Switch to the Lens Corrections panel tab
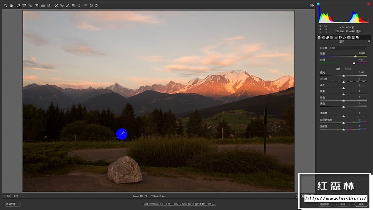Image resolution: width=373 pixels, height=210 pixels. pos(340,37)
